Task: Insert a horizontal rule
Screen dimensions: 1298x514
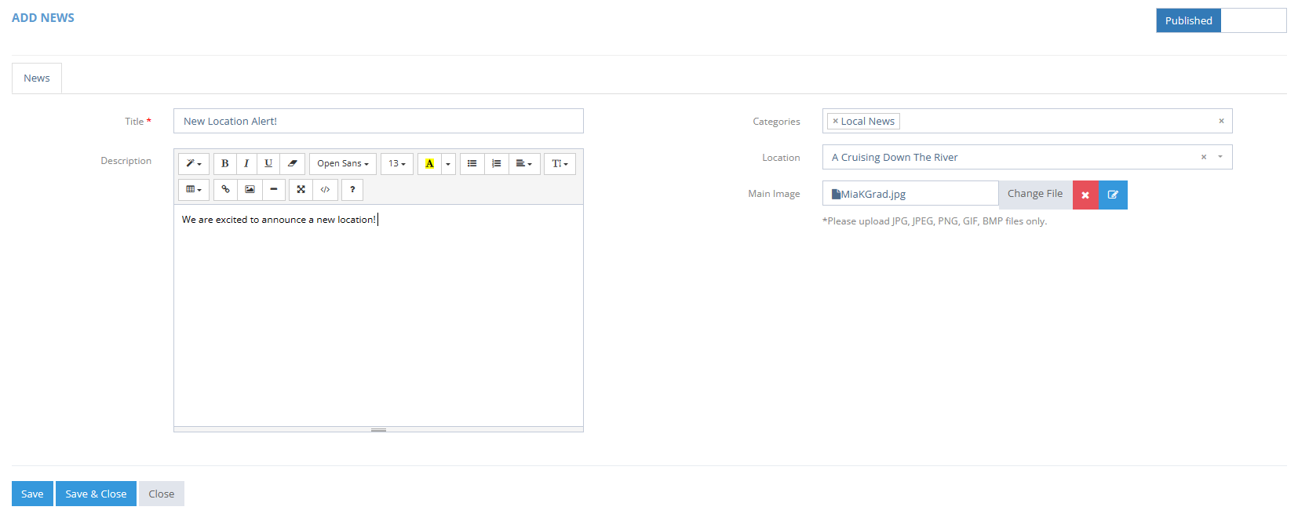Action: click(273, 189)
